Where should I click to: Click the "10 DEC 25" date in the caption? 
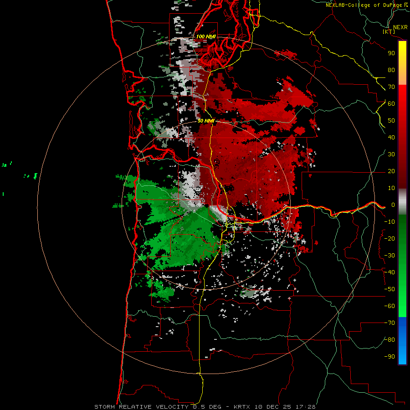pos(273,407)
